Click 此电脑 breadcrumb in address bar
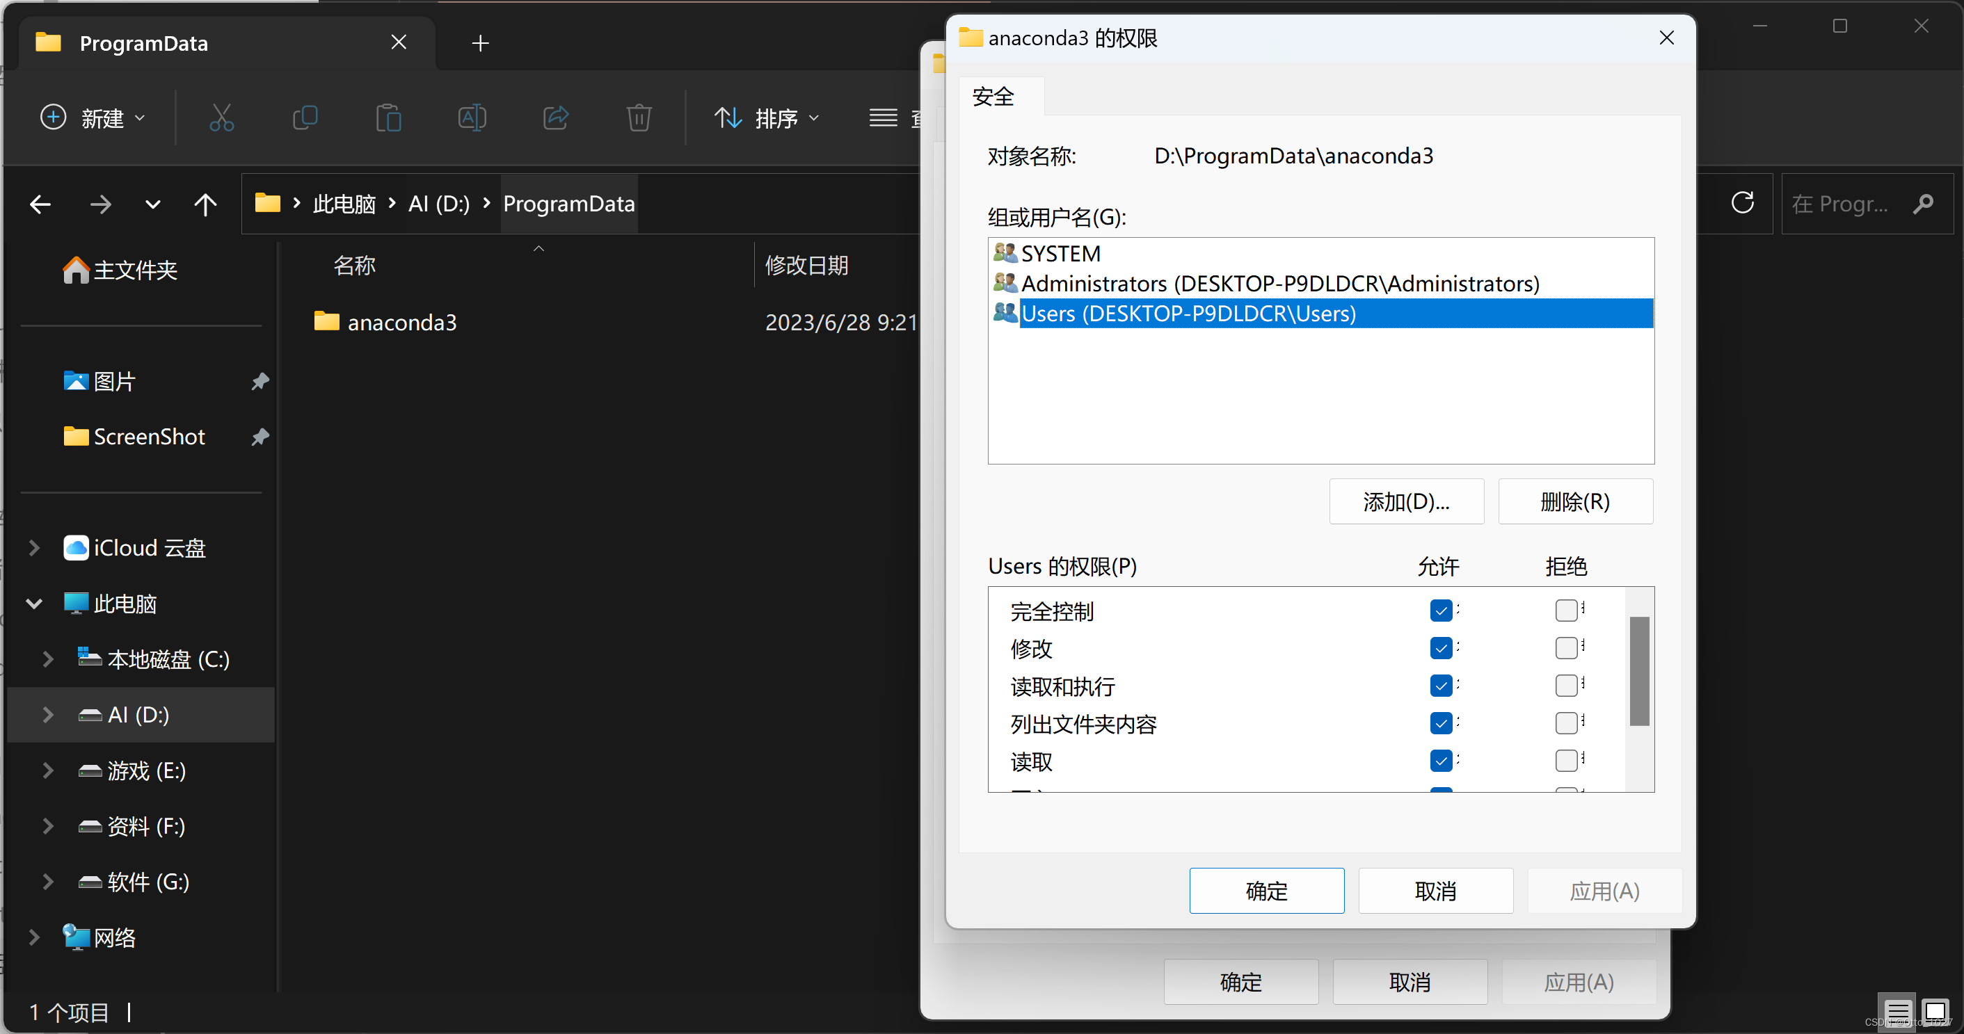 pos(344,204)
